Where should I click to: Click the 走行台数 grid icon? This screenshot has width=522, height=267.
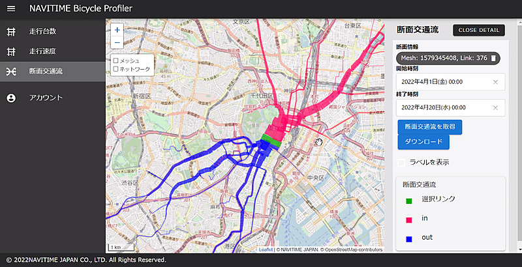11,31
